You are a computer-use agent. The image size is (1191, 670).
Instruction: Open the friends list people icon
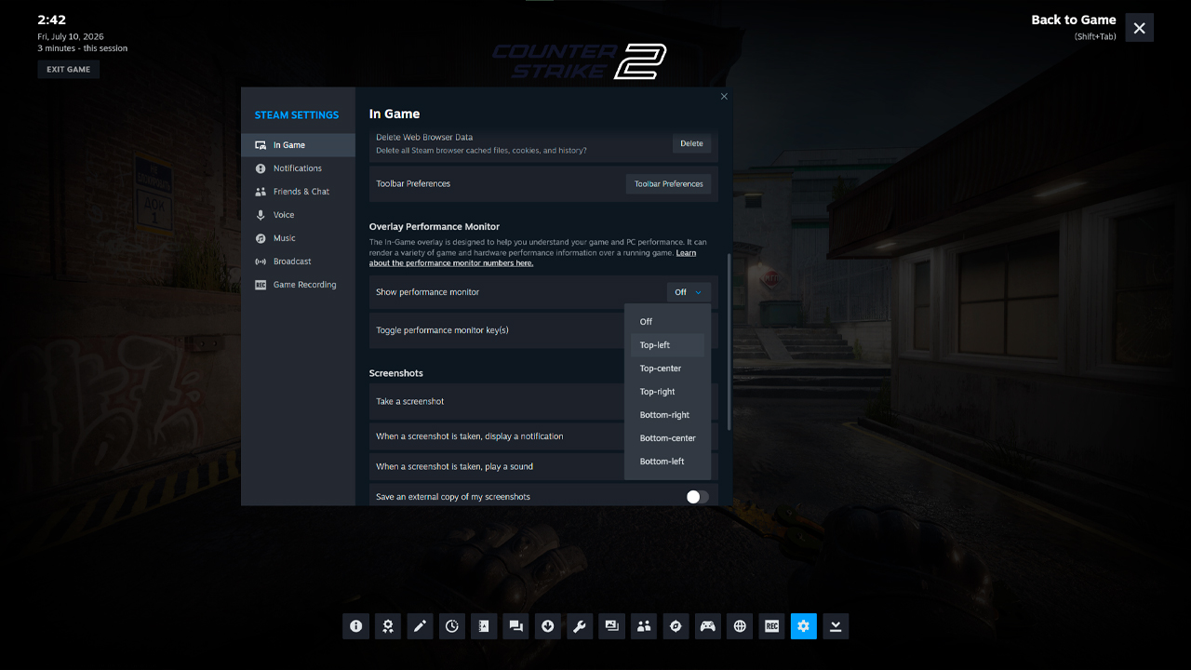644,626
